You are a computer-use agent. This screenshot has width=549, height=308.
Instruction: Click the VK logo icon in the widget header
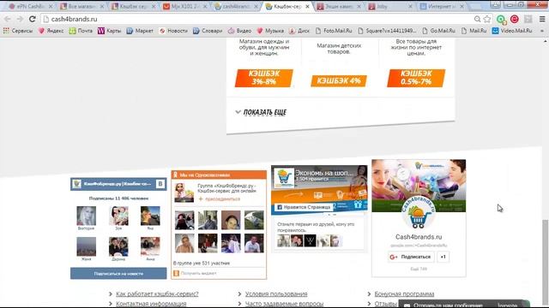[160, 184]
